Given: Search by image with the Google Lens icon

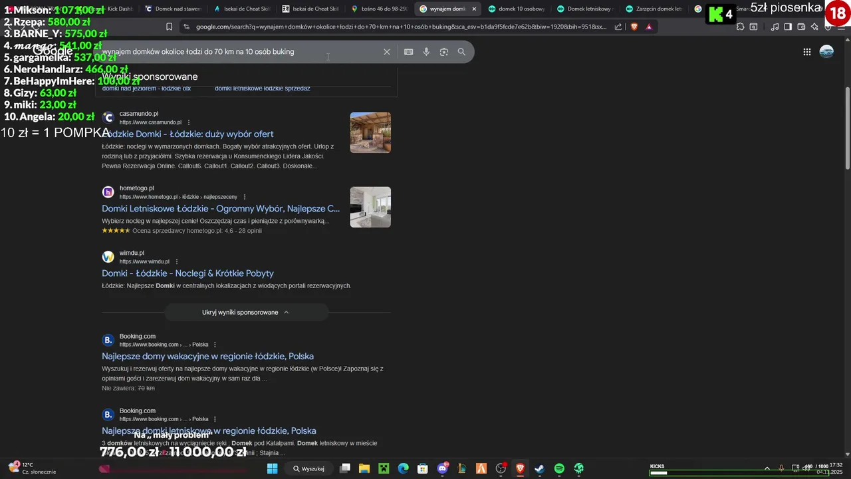Looking at the screenshot, I should [x=444, y=52].
